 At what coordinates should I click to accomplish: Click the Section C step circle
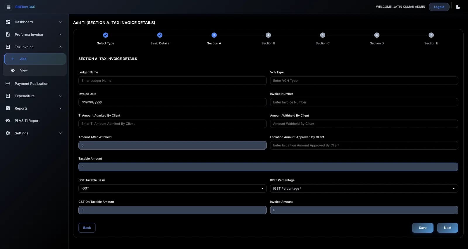323,35
